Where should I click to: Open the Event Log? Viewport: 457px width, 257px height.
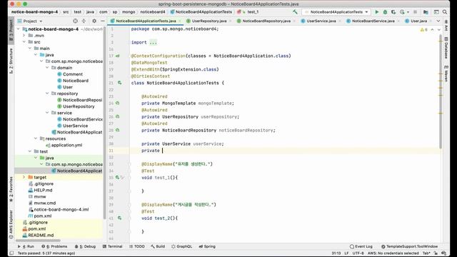(361, 246)
